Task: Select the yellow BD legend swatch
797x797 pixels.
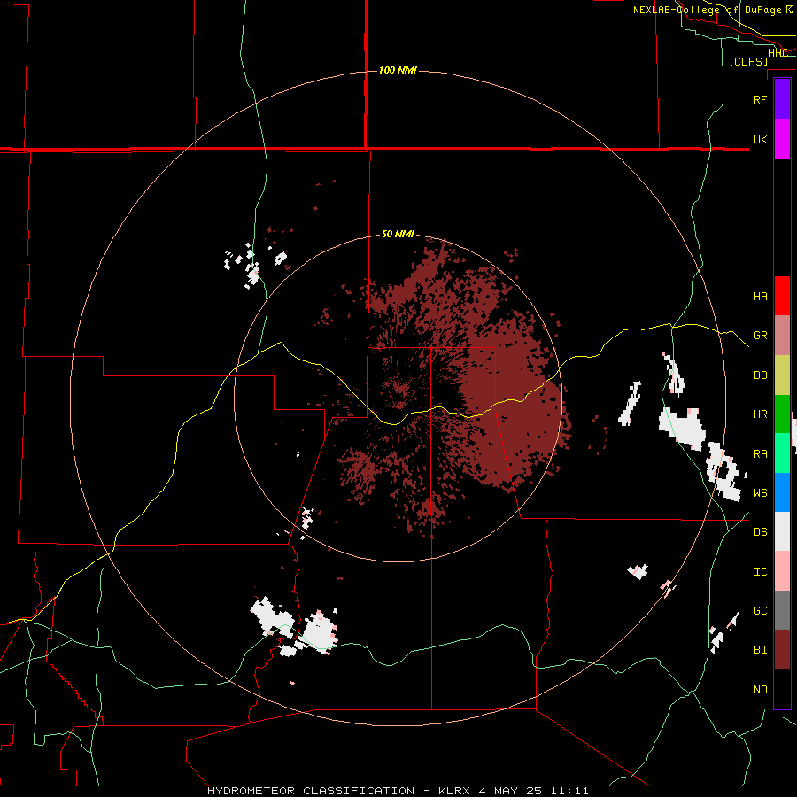Action: [782, 375]
